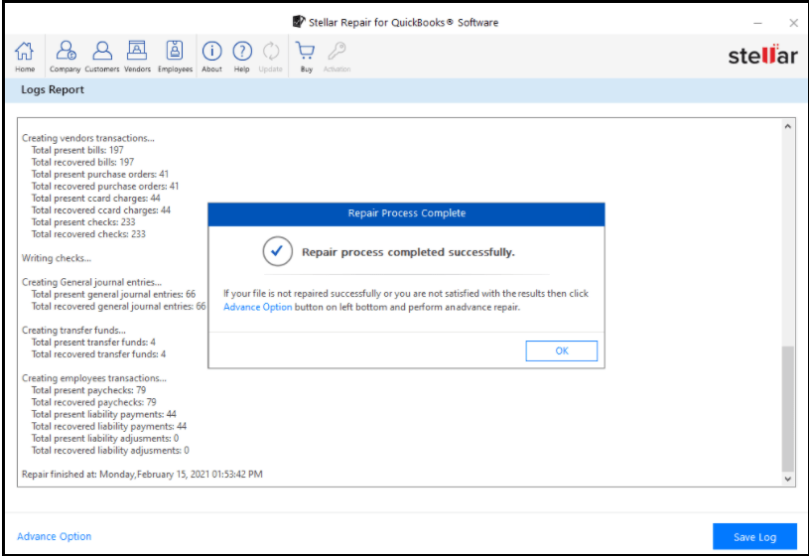The image size is (809, 556).
Task: Click the Save Log button
Action: point(754,537)
